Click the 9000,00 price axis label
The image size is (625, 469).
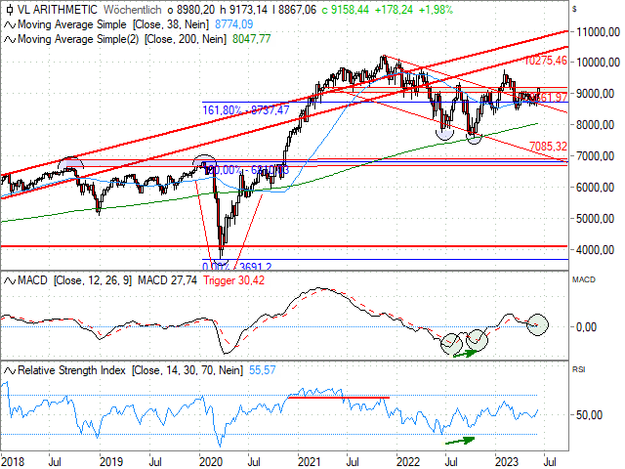(x=595, y=94)
